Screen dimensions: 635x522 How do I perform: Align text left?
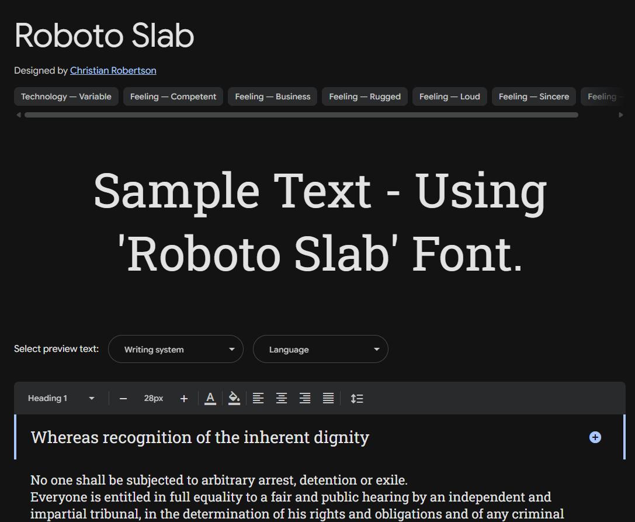coord(258,399)
